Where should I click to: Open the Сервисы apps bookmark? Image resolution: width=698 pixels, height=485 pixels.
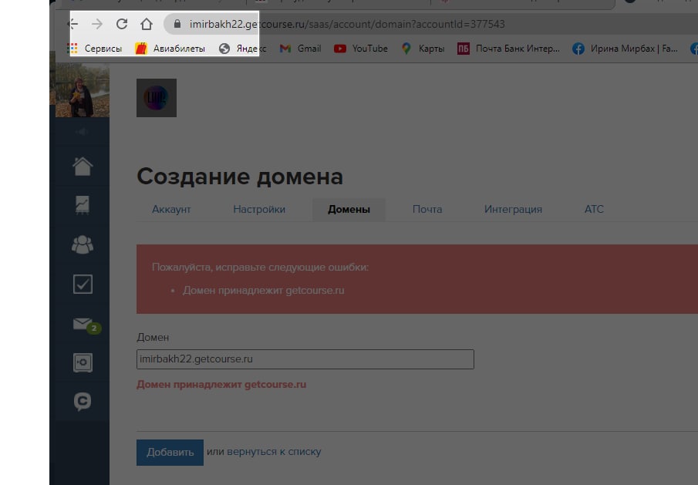pos(94,49)
